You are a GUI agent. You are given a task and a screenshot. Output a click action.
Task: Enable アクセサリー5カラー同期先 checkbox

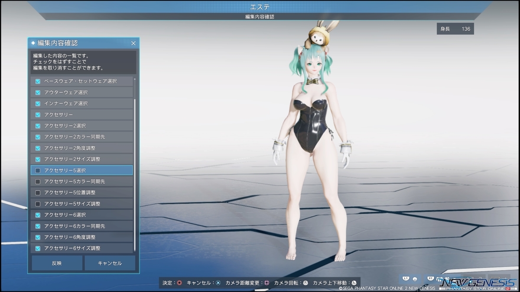tap(38, 181)
